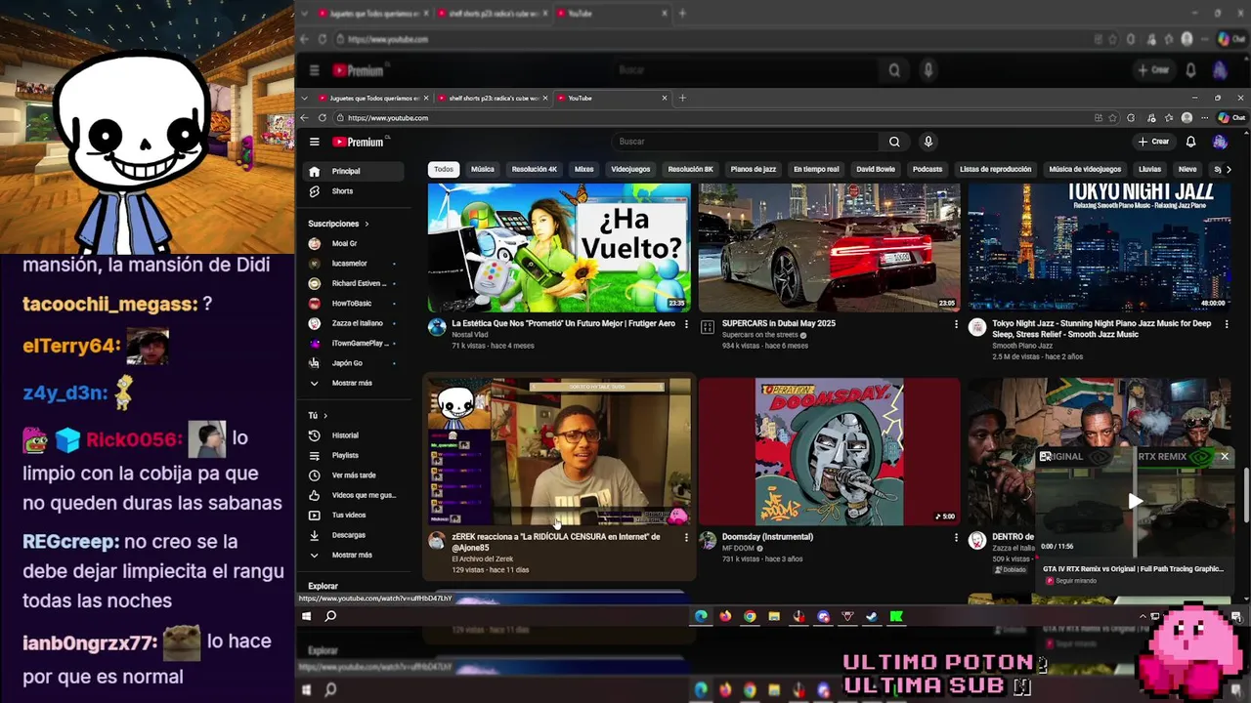This screenshot has height=703, width=1251.
Task: Open browser profile avatar icon
Action: pos(1186,118)
